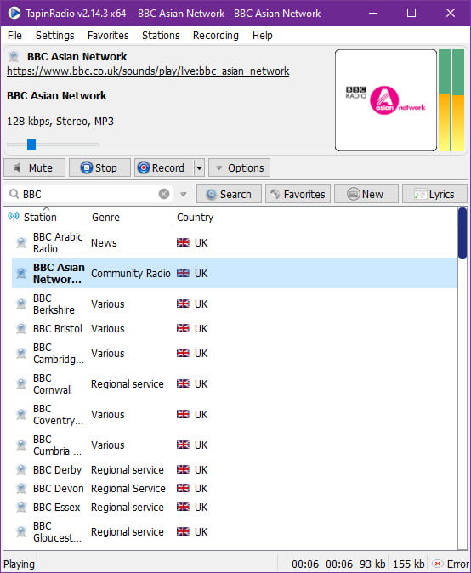The height and width of the screenshot is (573, 471).
Task: Show favorites with Favorites toolbar button
Action: click(x=298, y=194)
